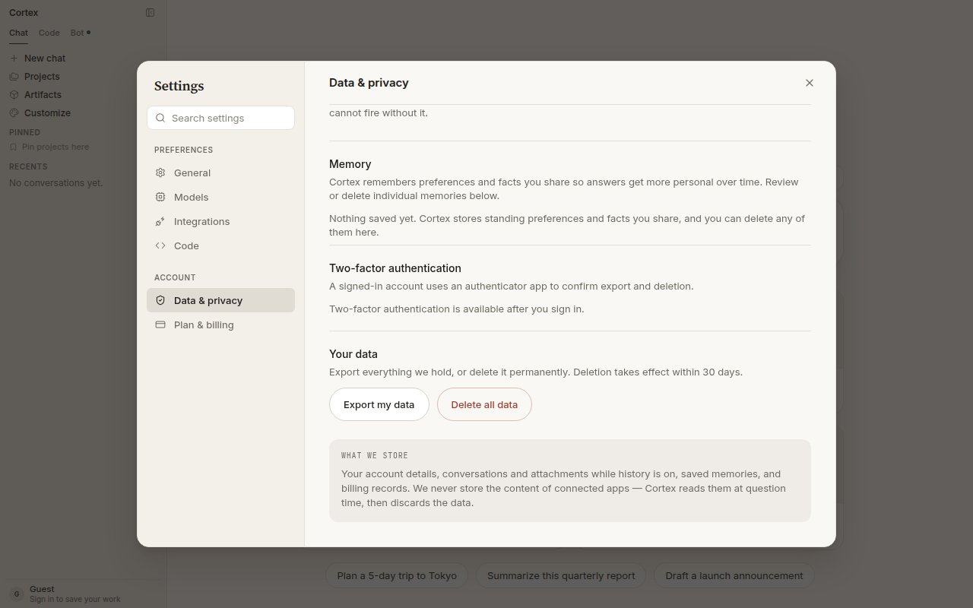
Task: Click the WHAT WE STORE label
Action: (x=375, y=455)
